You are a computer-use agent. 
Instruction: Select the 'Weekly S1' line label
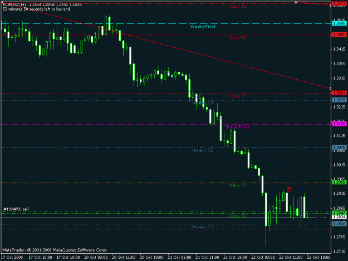coord(203,103)
